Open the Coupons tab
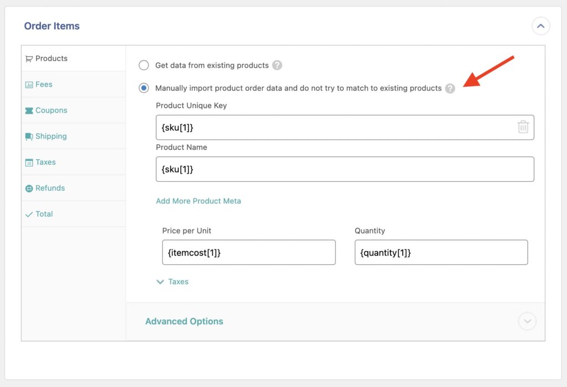567x387 pixels. click(x=52, y=110)
